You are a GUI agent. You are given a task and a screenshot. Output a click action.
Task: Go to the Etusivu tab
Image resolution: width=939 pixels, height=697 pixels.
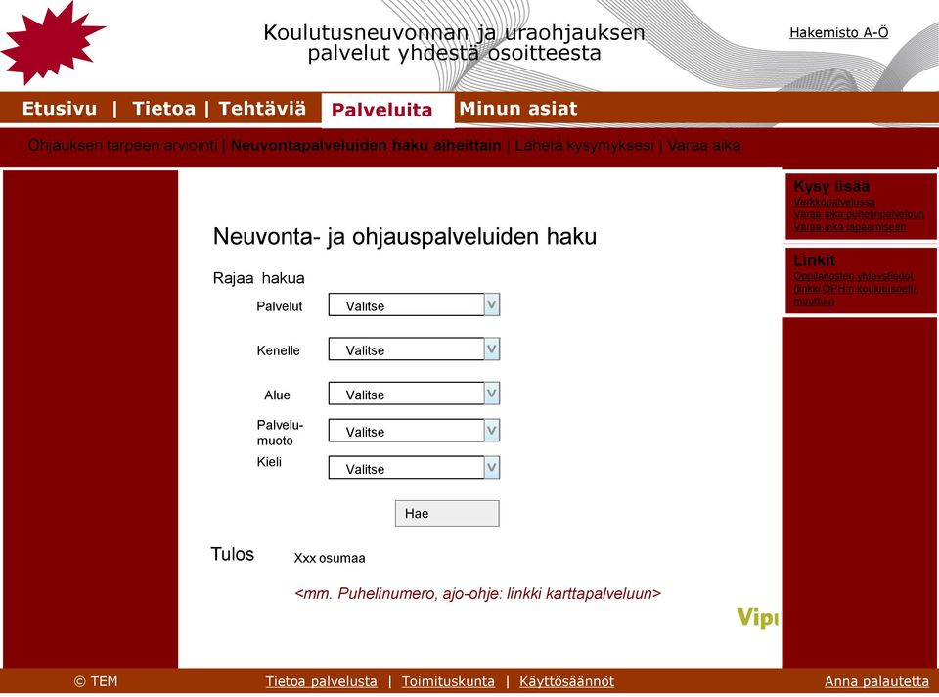tap(60, 109)
